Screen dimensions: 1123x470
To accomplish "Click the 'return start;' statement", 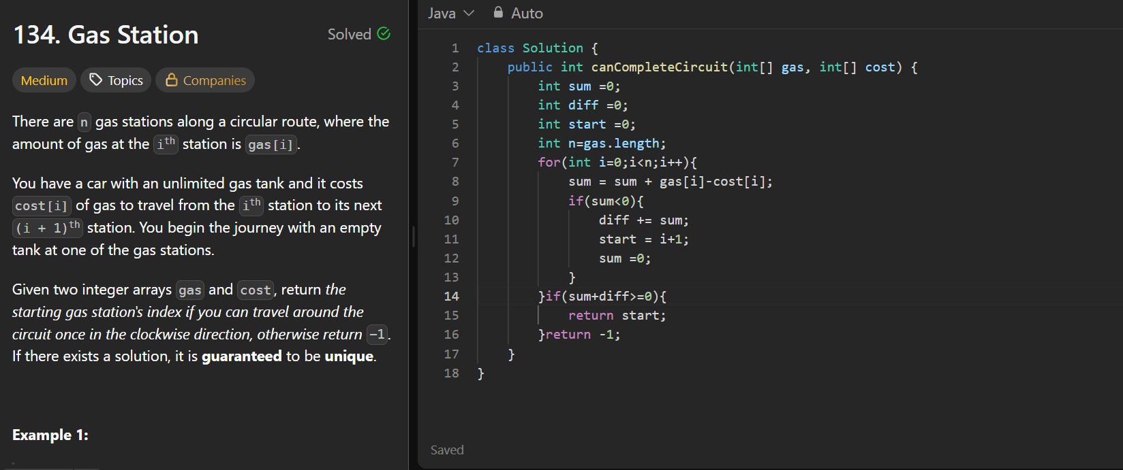I will click(617, 315).
